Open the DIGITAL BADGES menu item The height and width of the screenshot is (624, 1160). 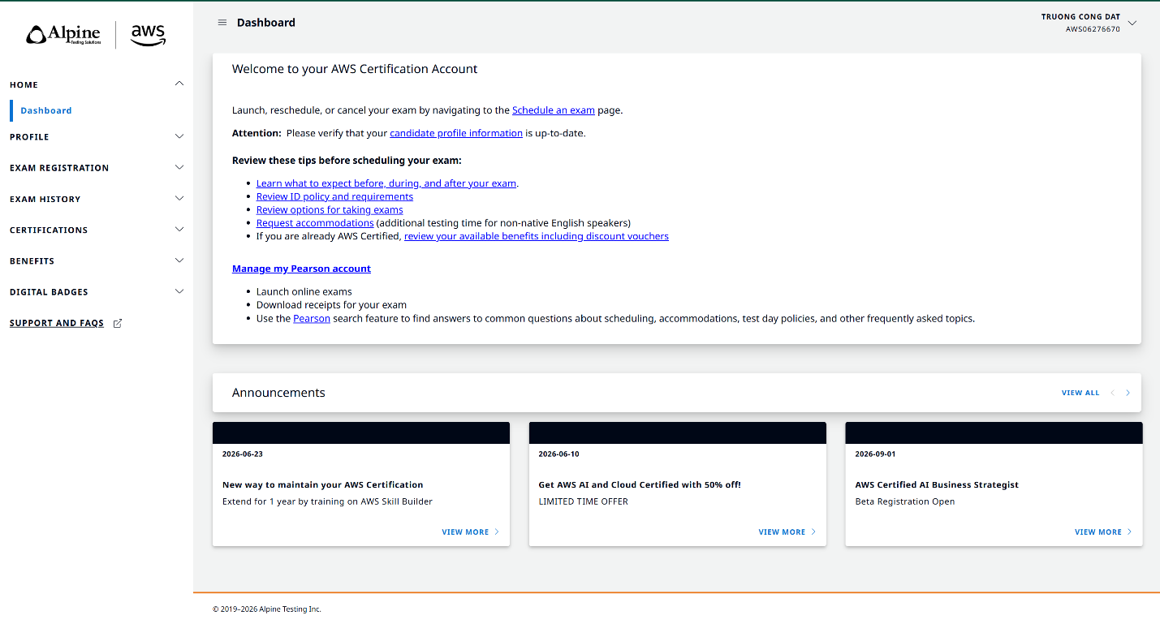(x=49, y=292)
